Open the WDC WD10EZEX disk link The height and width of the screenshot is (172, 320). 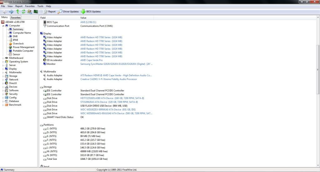tap(108, 109)
